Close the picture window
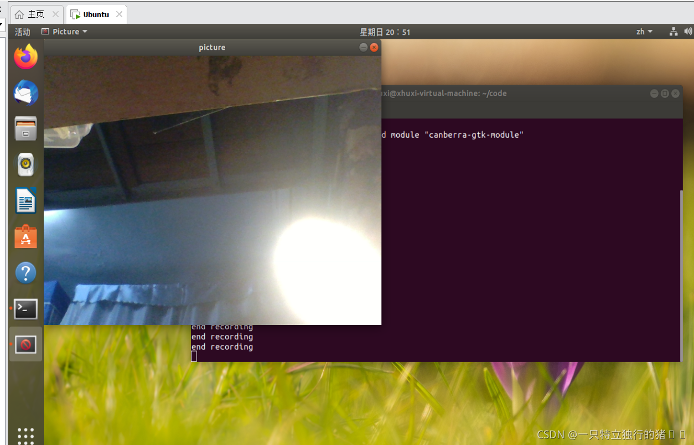 coord(374,48)
